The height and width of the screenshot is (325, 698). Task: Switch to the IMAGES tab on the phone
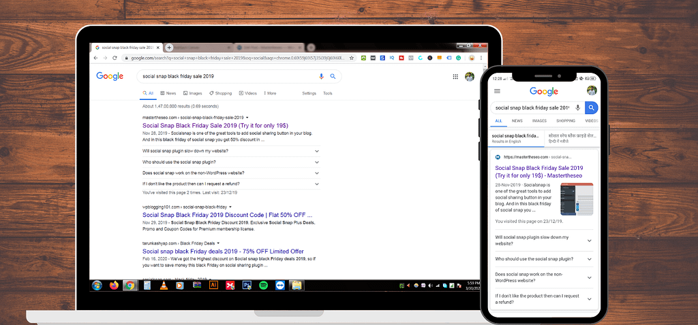pos(539,121)
